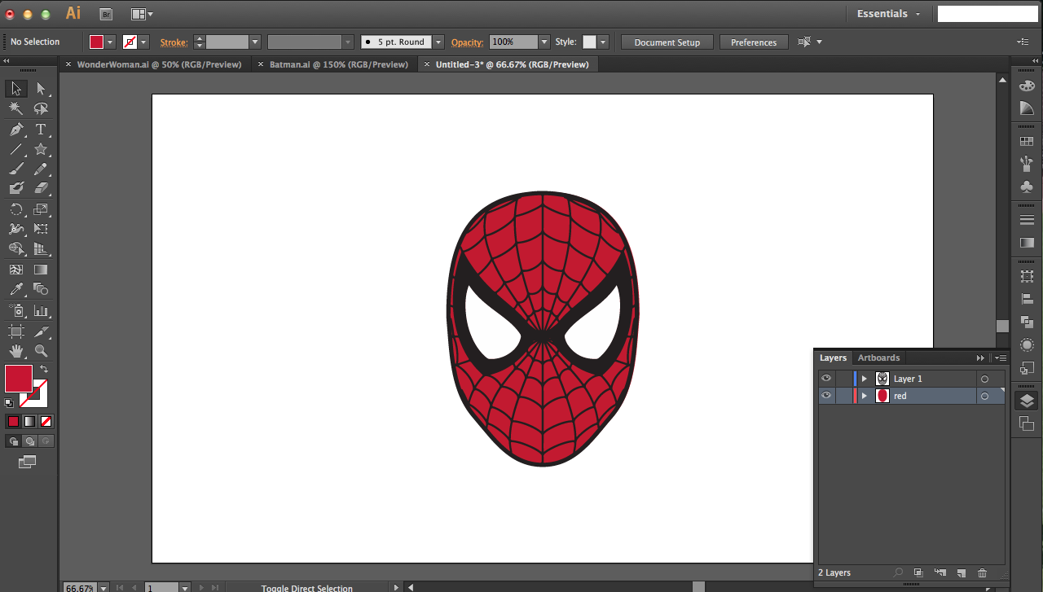The image size is (1043, 592).
Task: Open the Essentials workspace switcher
Action: point(888,14)
